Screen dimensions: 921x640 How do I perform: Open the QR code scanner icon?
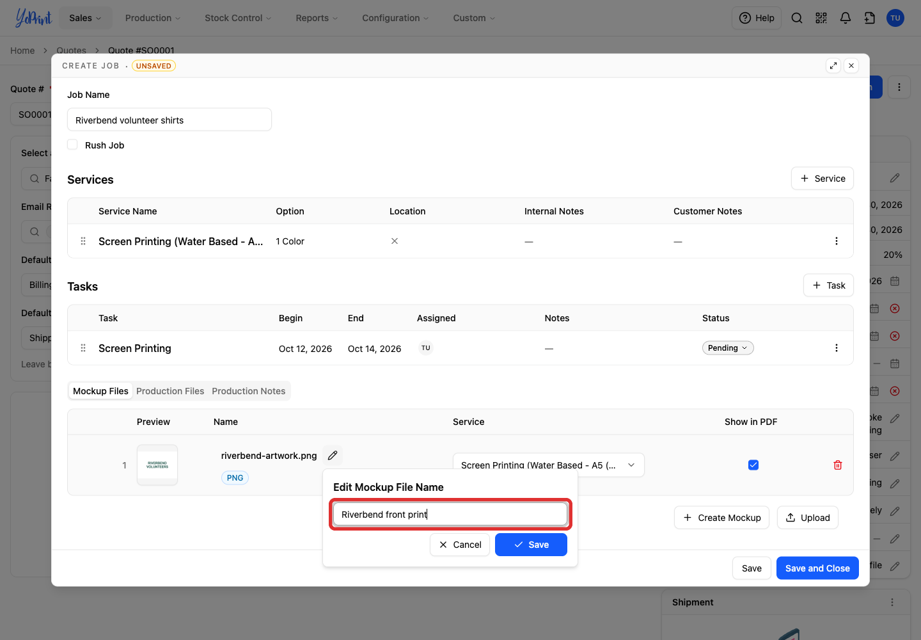coord(821,18)
